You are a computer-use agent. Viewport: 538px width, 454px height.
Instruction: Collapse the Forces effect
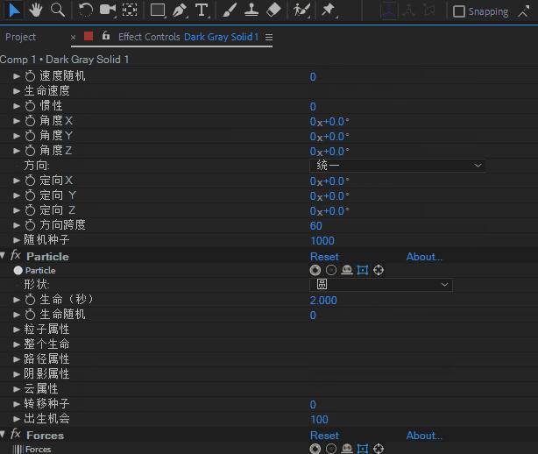click(3, 434)
